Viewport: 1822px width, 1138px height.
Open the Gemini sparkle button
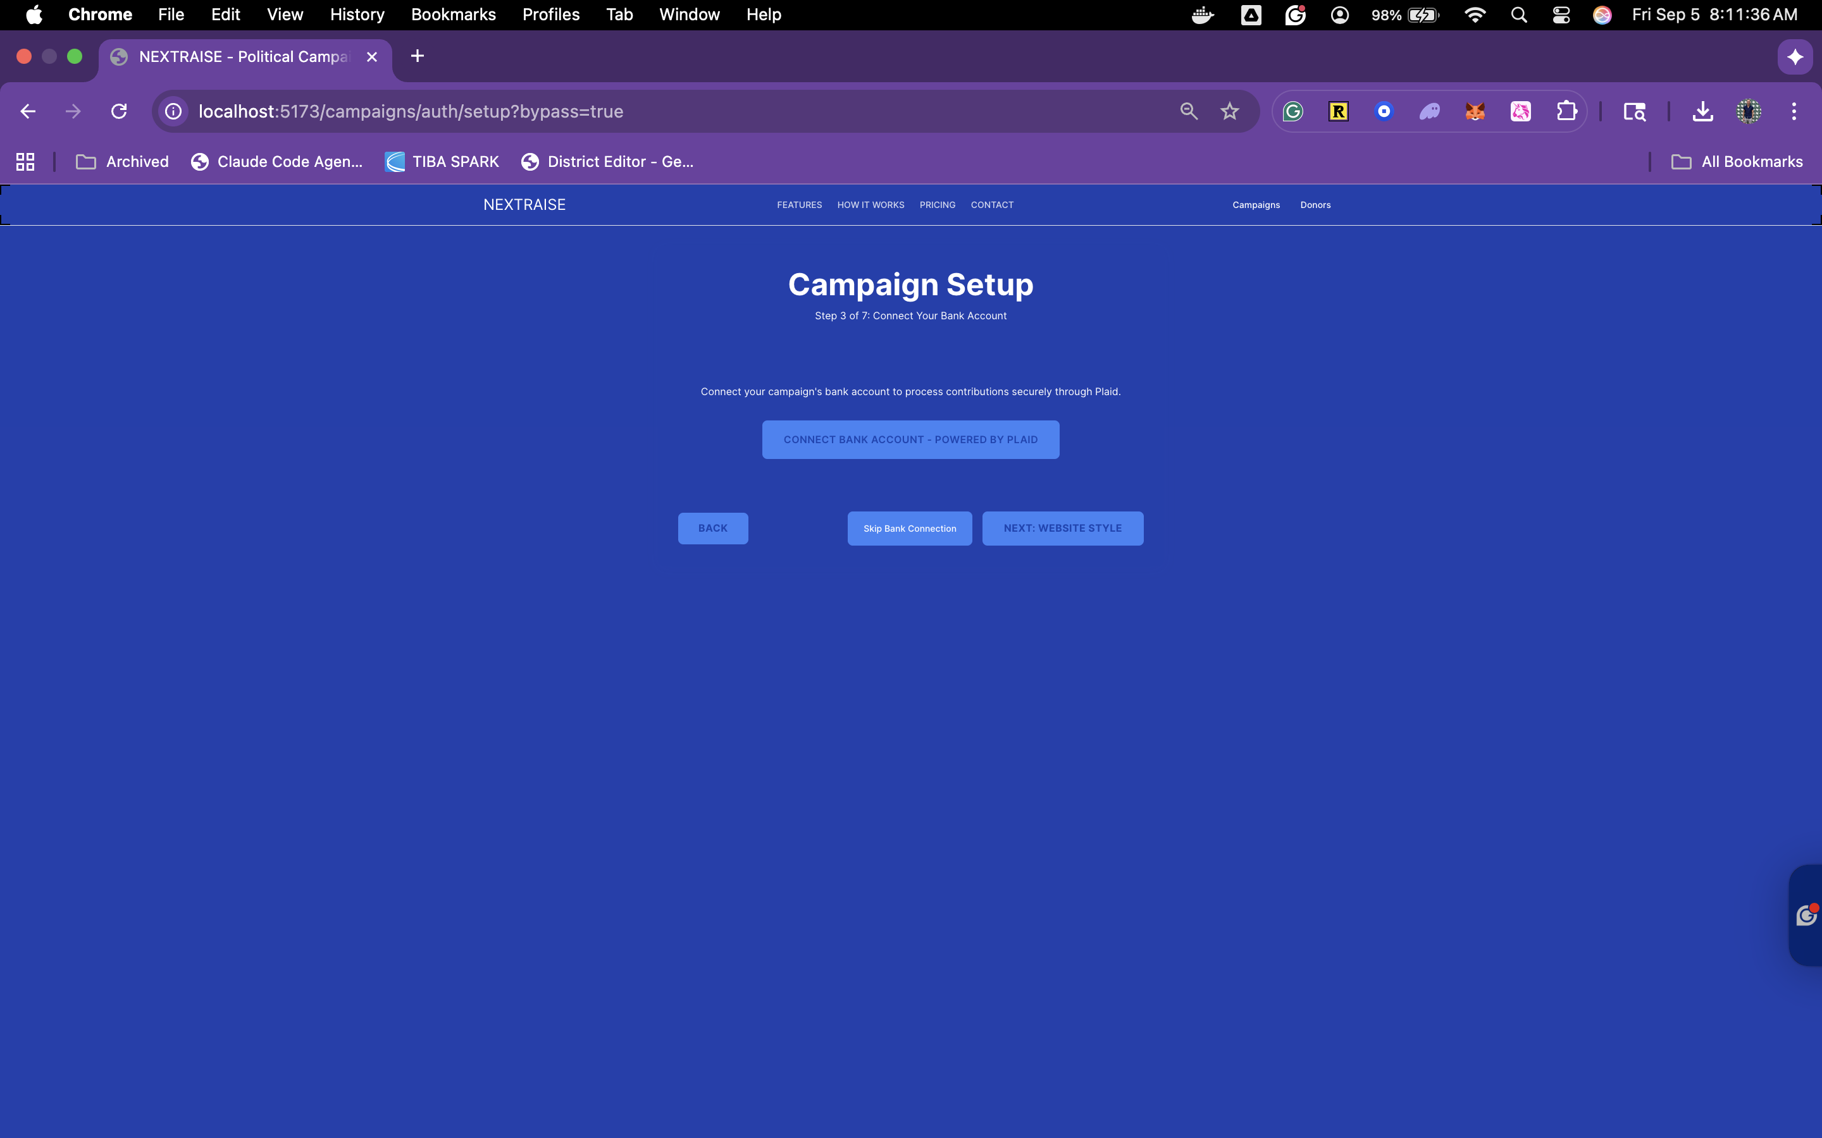(x=1795, y=56)
